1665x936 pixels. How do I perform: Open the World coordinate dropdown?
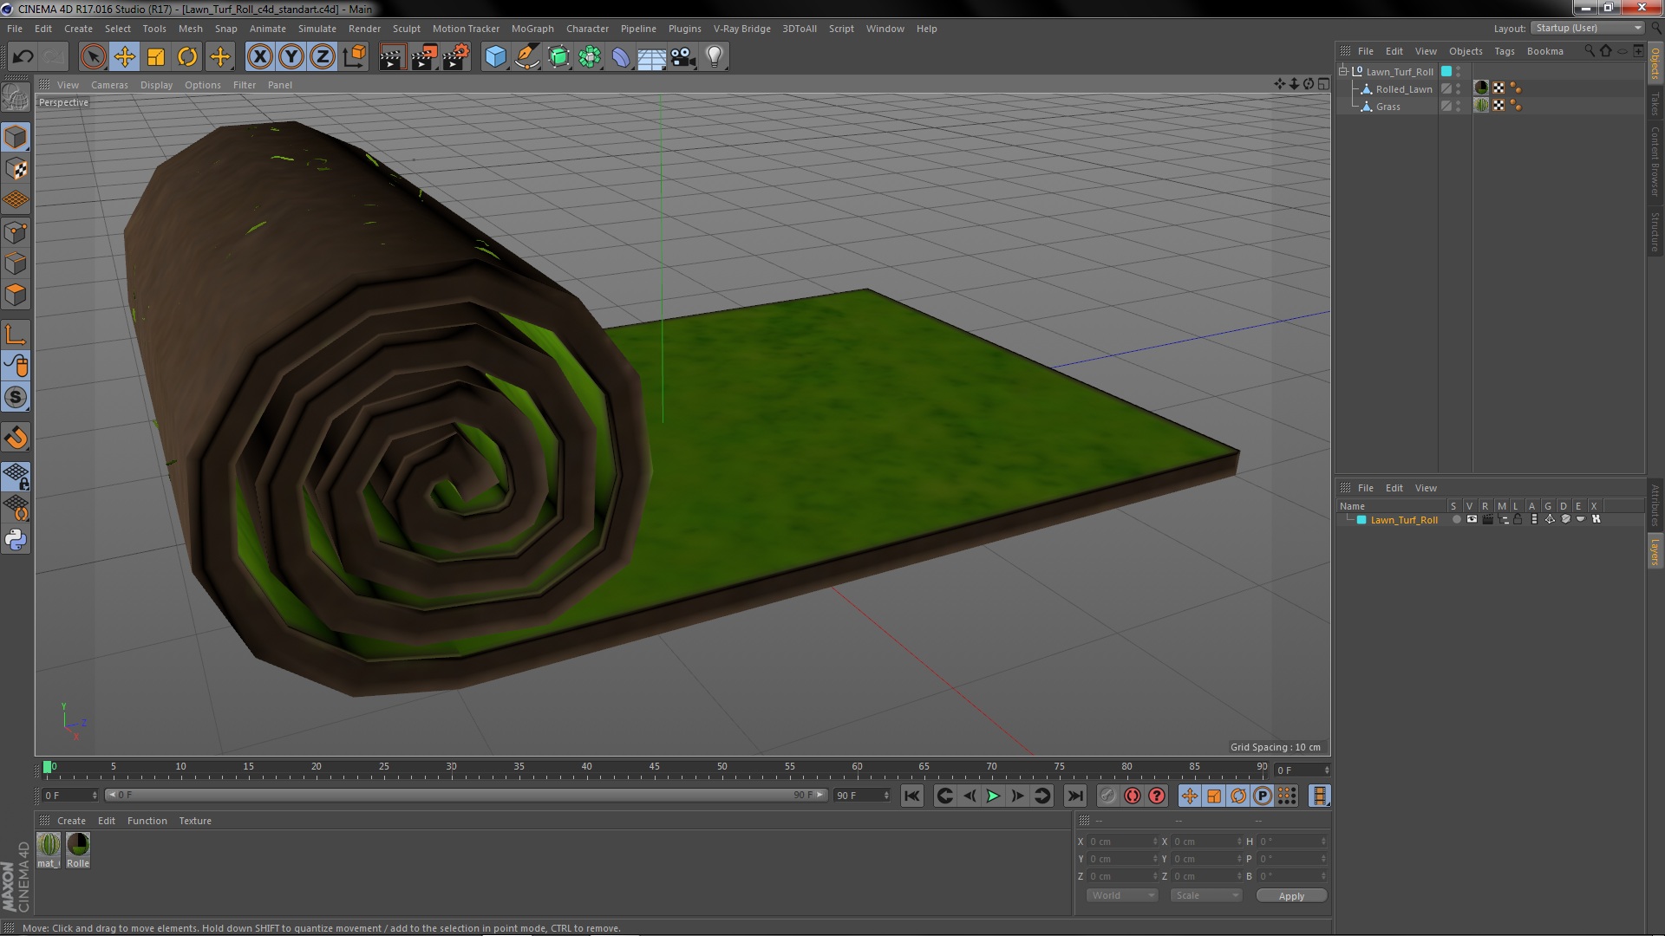1122,895
